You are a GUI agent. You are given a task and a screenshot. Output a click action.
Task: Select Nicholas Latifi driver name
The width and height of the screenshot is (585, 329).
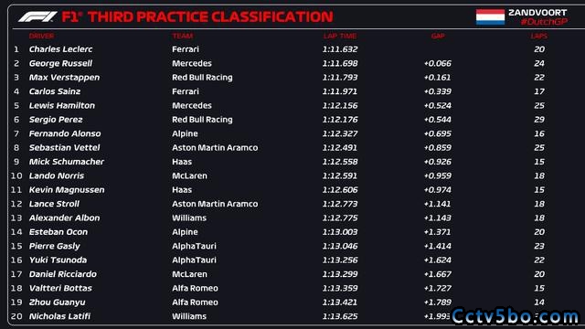tap(59, 316)
